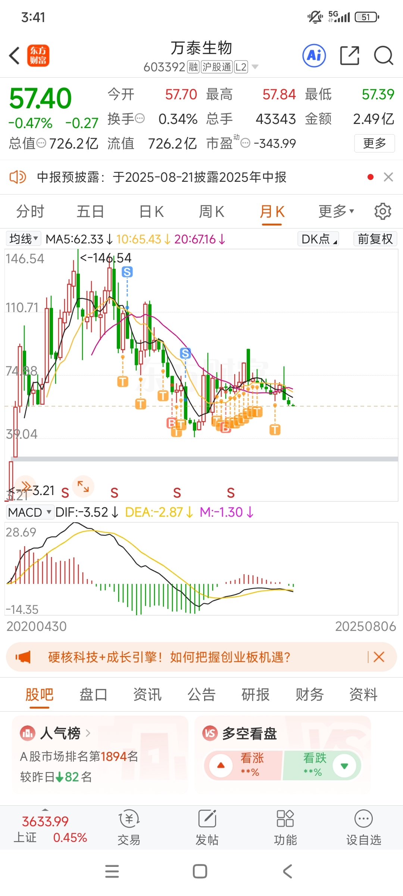Open the DK点 dropdown

319,239
